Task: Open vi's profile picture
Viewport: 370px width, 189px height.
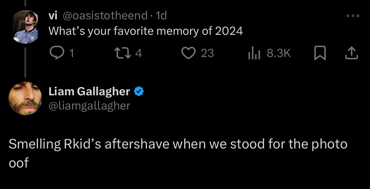Action: click(25, 27)
